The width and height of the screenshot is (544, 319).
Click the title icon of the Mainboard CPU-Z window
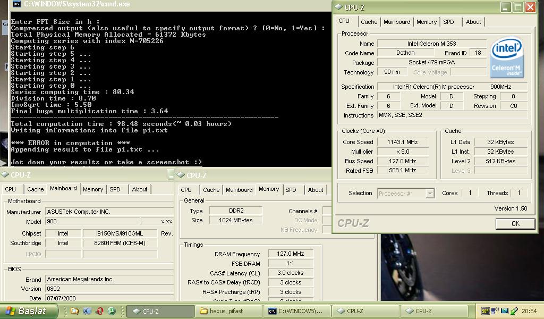click(x=5, y=174)
